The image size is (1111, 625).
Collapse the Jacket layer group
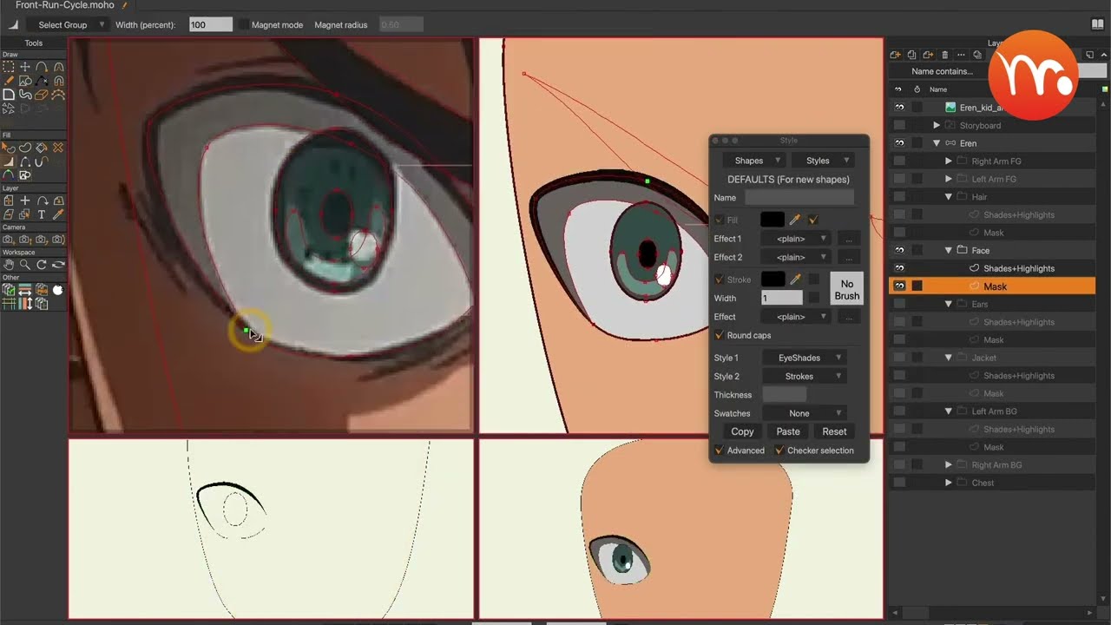pos(949,358)
